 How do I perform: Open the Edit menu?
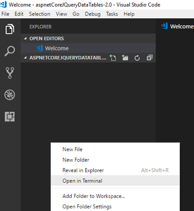click(x=19, y=14)
